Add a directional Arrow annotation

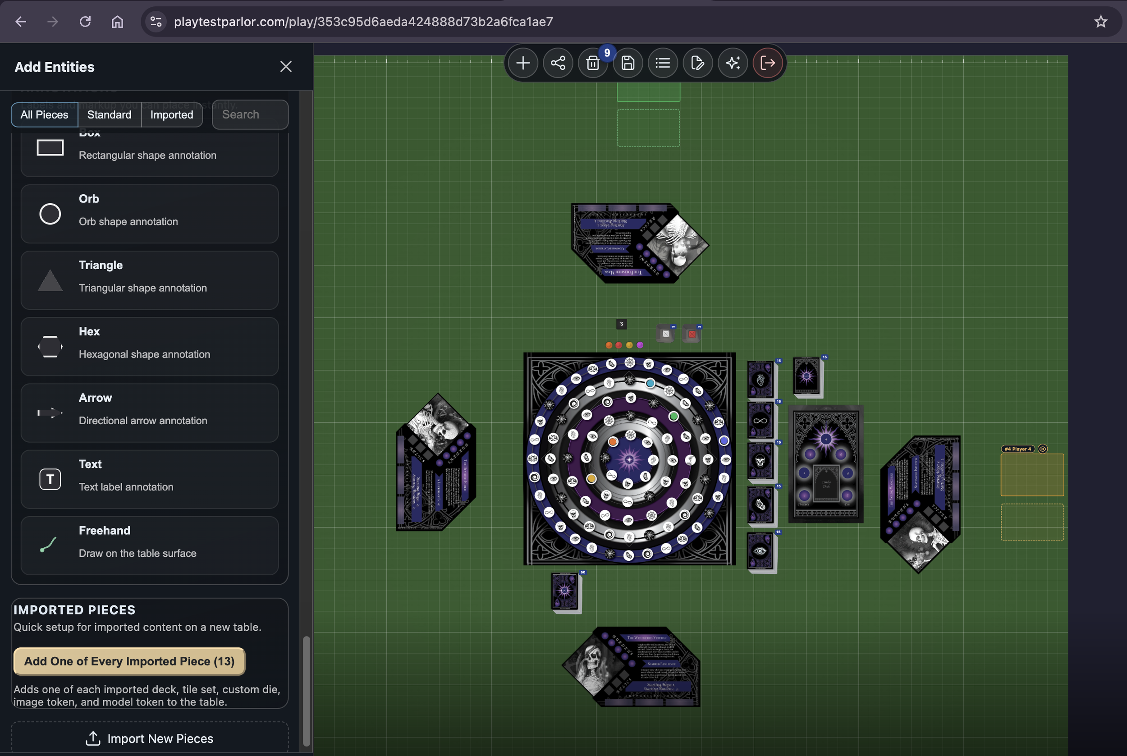(149, 413)
